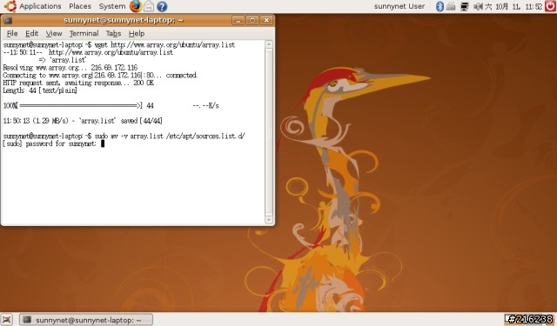Viewport: 557px width, 326px height.
Task: Open the clock date display
Action: click(513, 6)
